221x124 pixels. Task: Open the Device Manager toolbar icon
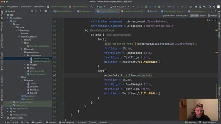(200, 7)
